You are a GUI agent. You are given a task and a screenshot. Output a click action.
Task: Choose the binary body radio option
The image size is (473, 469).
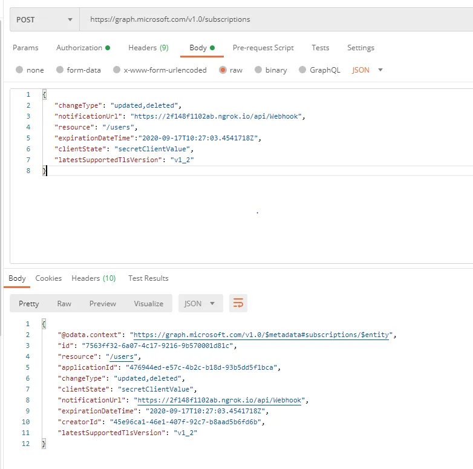258,70
